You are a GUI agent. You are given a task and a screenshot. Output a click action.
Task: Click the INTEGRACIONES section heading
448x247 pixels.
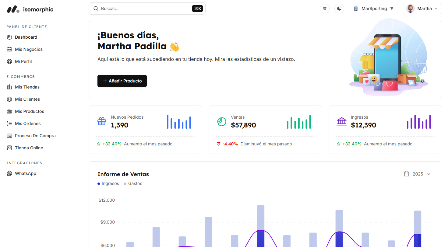[x=24, y=163]
